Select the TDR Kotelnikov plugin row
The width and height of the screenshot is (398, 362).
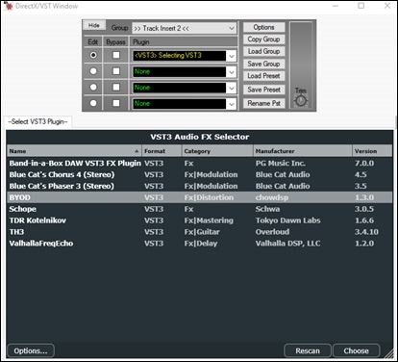[200, 220]
